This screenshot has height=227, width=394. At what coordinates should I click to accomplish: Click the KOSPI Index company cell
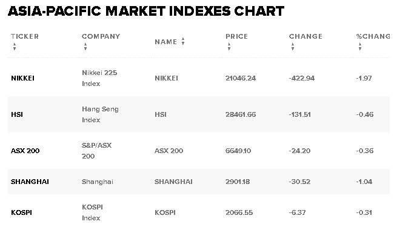point(92,212)
